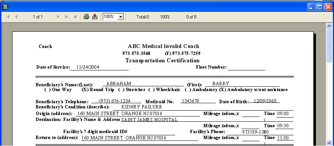This screenshot has width=334, height=146.
Task: Click the time value 09:00
Action: point(283,114)
